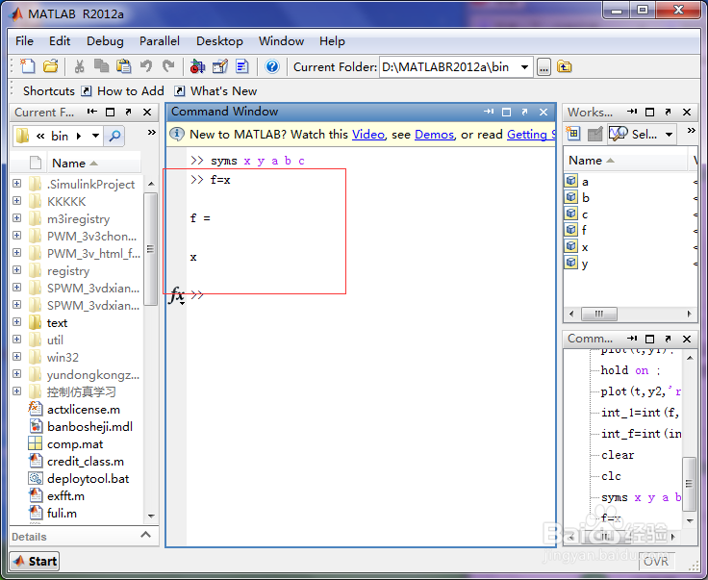Select the clc entry in Command History
708x580 pixels.
tap(611, 476)
